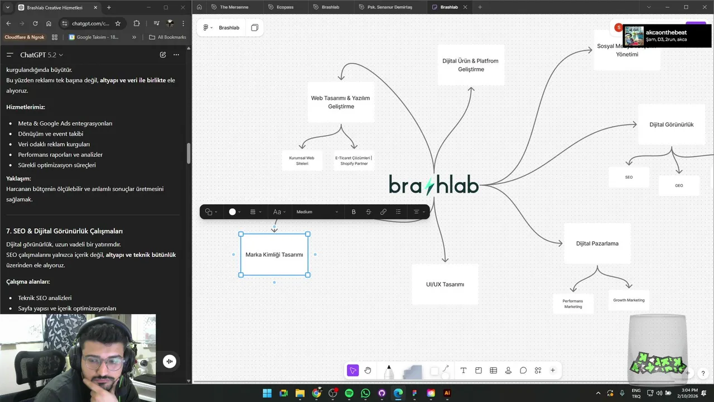714x402 pixels.
Task: Open text alignment dropdown
Action: click(418, 212)
